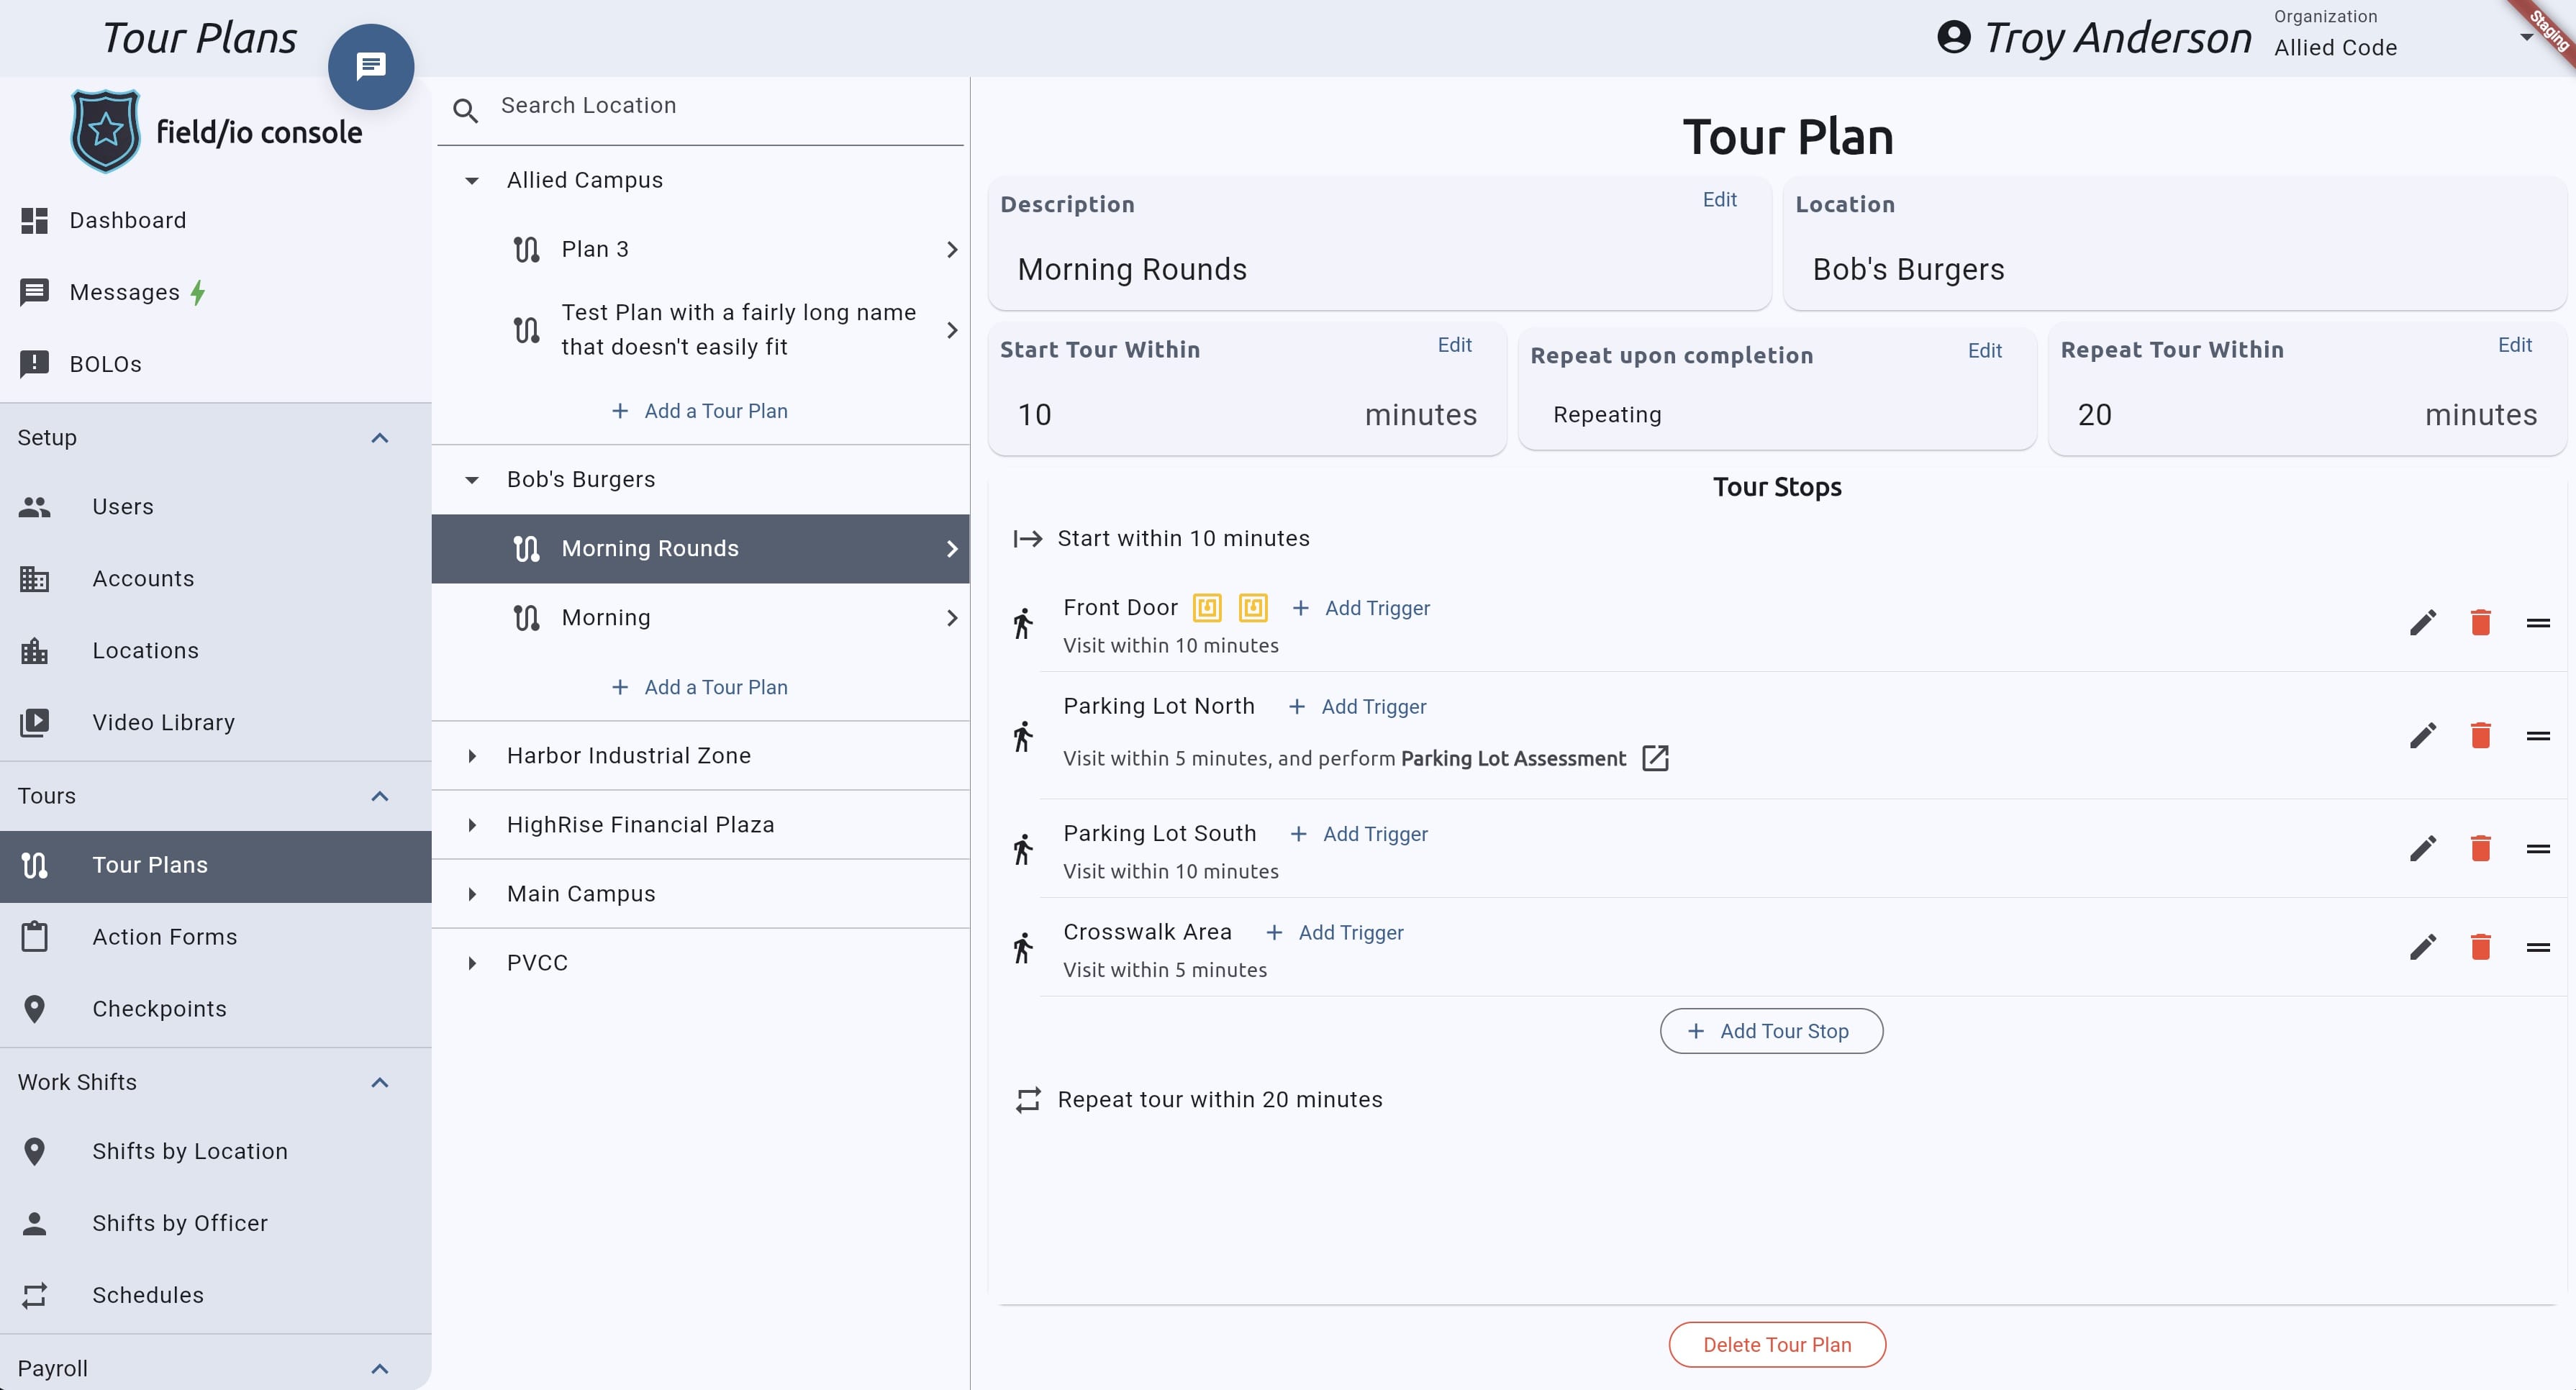Open Messages in the sidebar
This screenshot has width=2576, height=1390.
click(x=216, y=292)
